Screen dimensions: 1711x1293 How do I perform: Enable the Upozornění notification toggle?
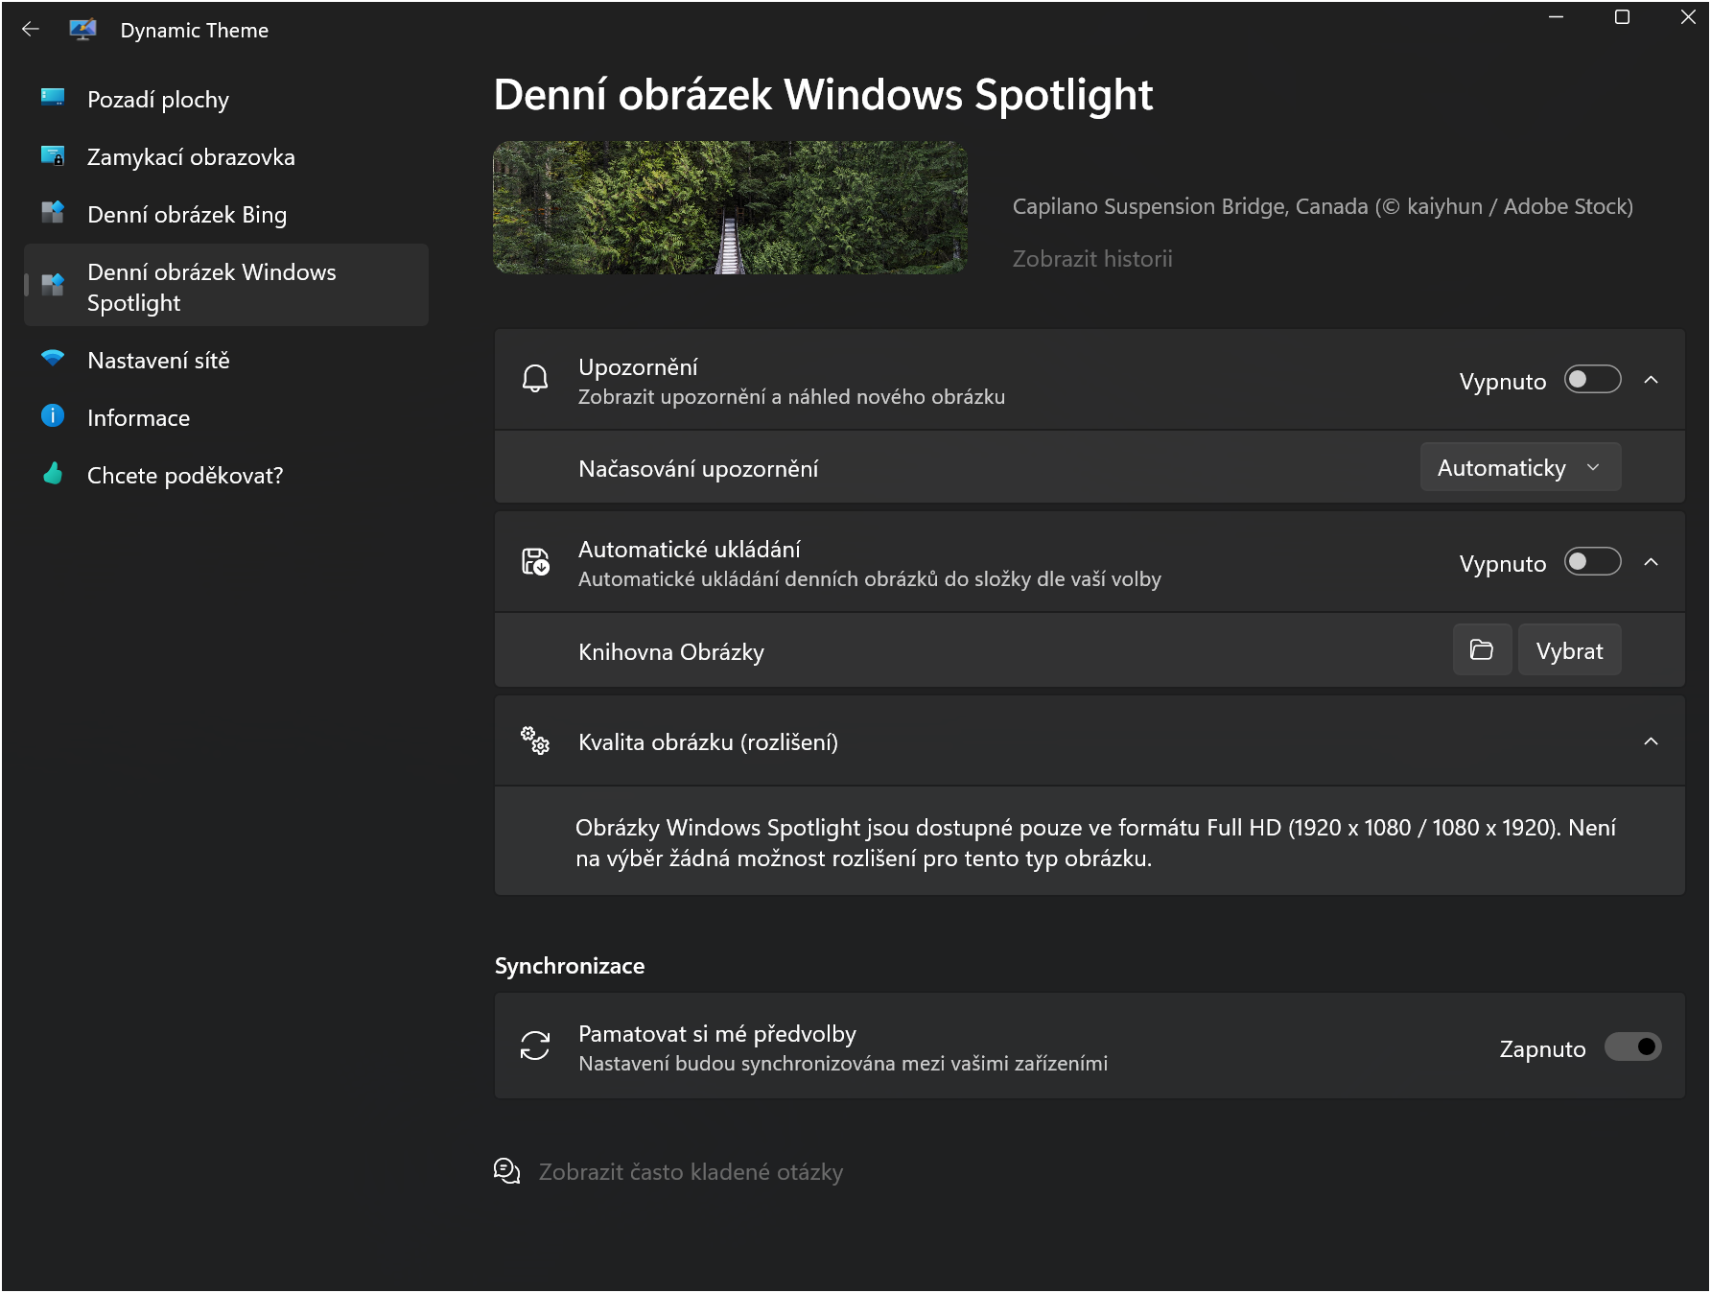coord(1592,380)
